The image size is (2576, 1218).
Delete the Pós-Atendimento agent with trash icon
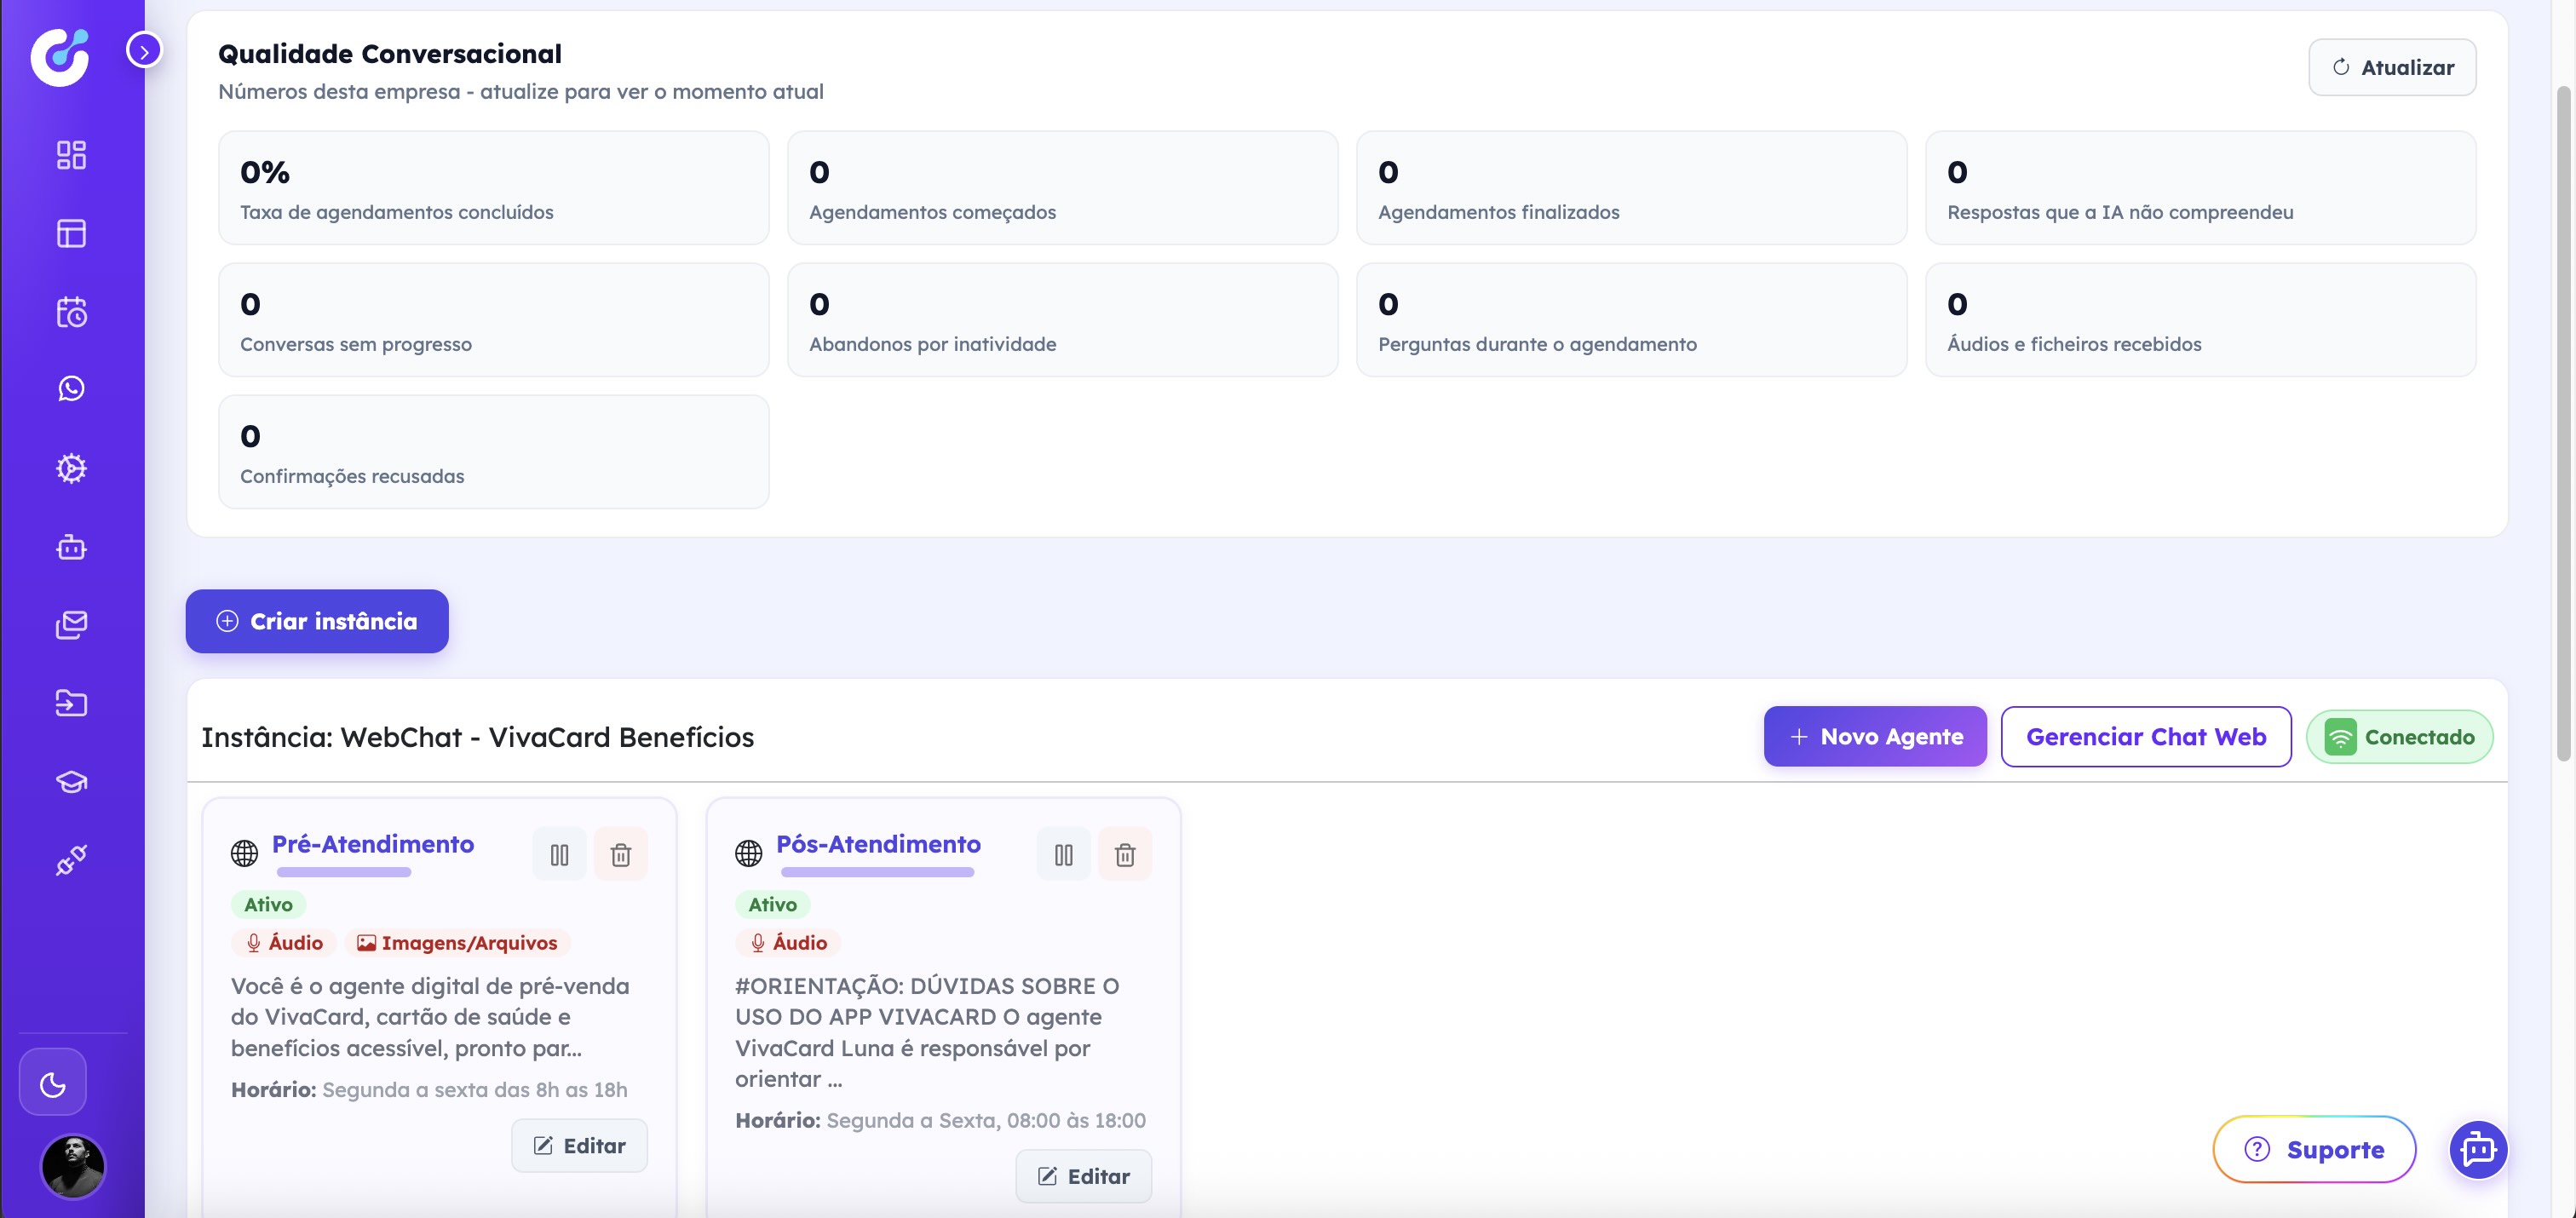1125,854
